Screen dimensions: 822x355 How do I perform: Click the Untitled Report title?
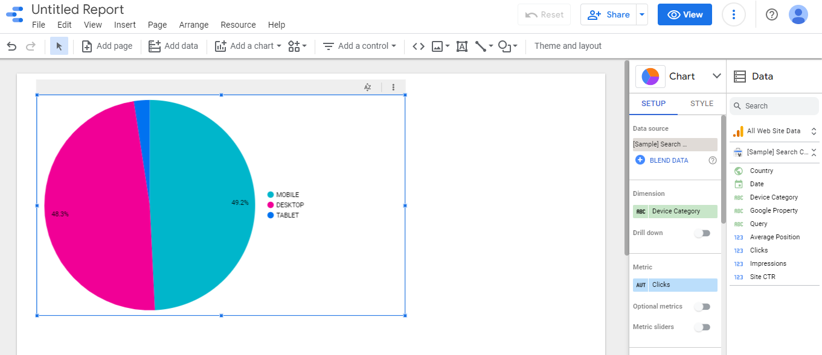click(x=78, y=10)
